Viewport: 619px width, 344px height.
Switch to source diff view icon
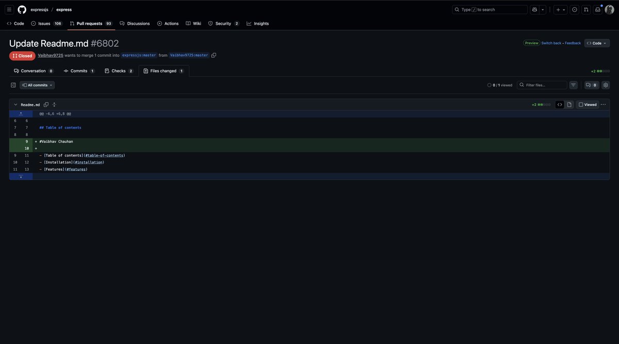(x=560, y=105)
